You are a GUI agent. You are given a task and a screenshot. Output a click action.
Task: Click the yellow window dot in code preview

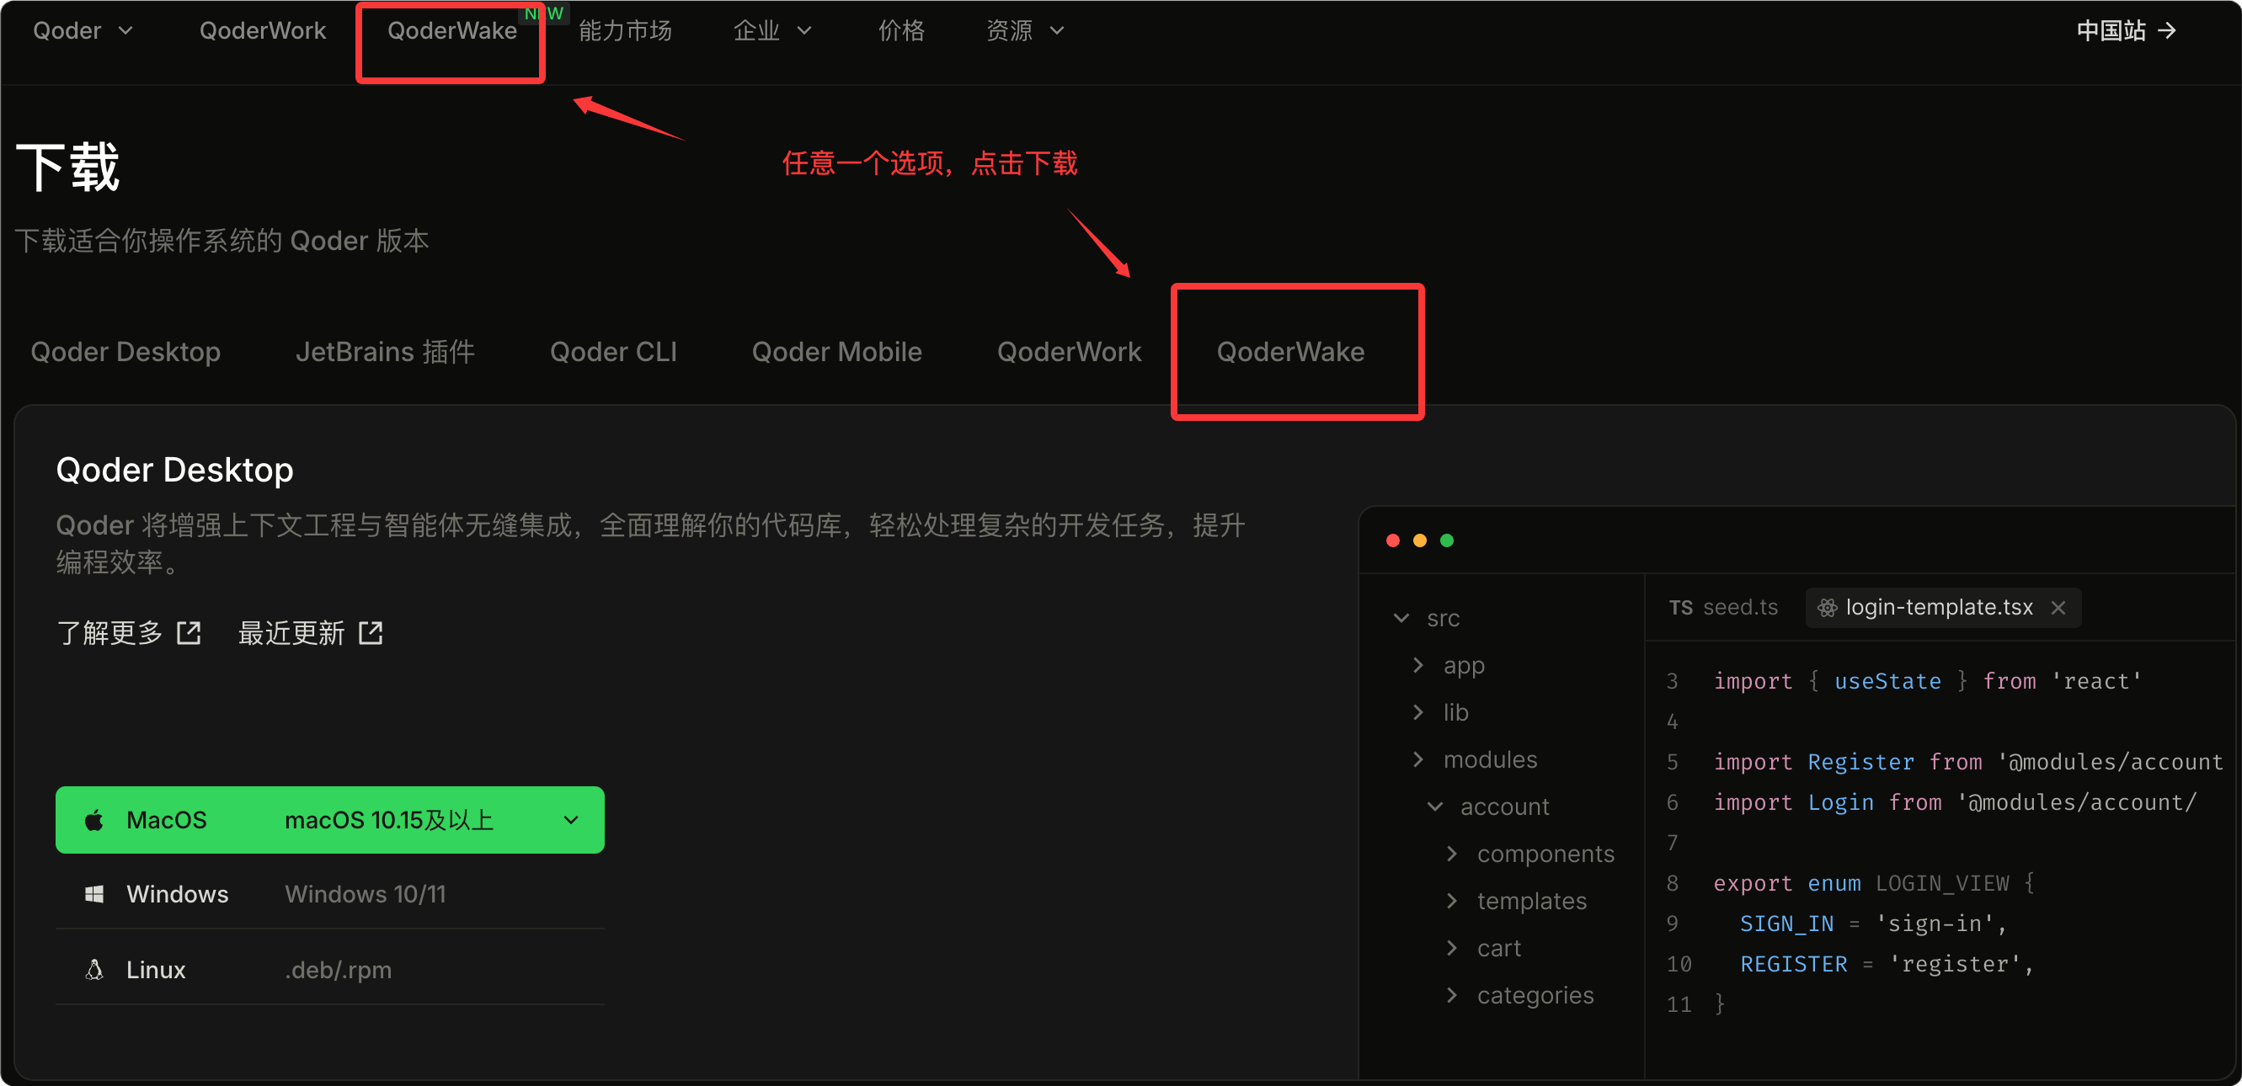pyautogui.click(x=1419, y=540)
